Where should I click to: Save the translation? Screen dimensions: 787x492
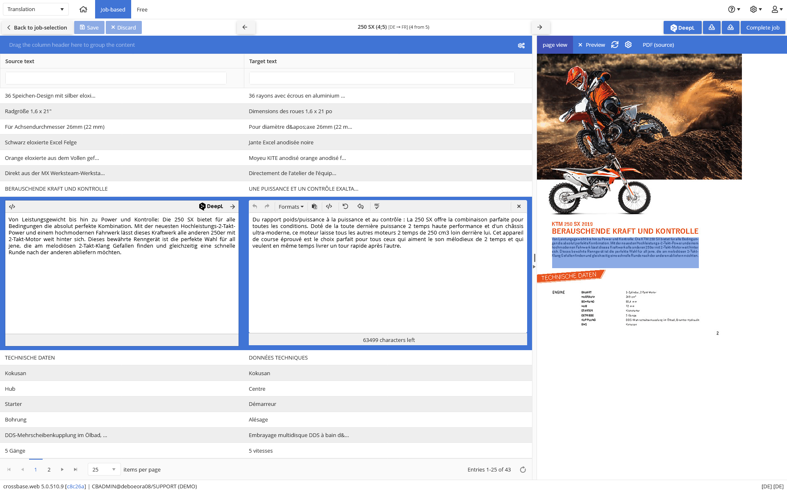click(89, 27)
